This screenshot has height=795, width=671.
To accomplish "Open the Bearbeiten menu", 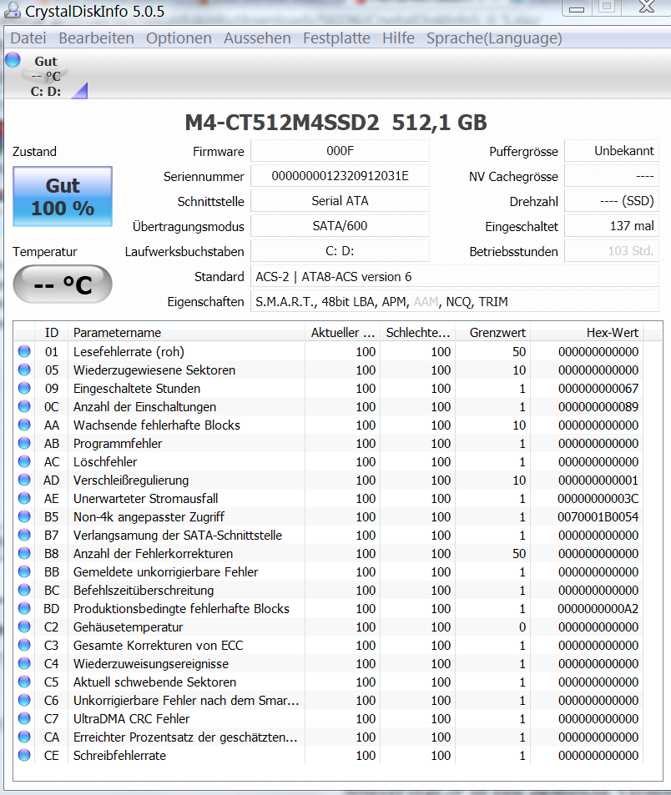I will pyautogui.click(x=96, y=38).
